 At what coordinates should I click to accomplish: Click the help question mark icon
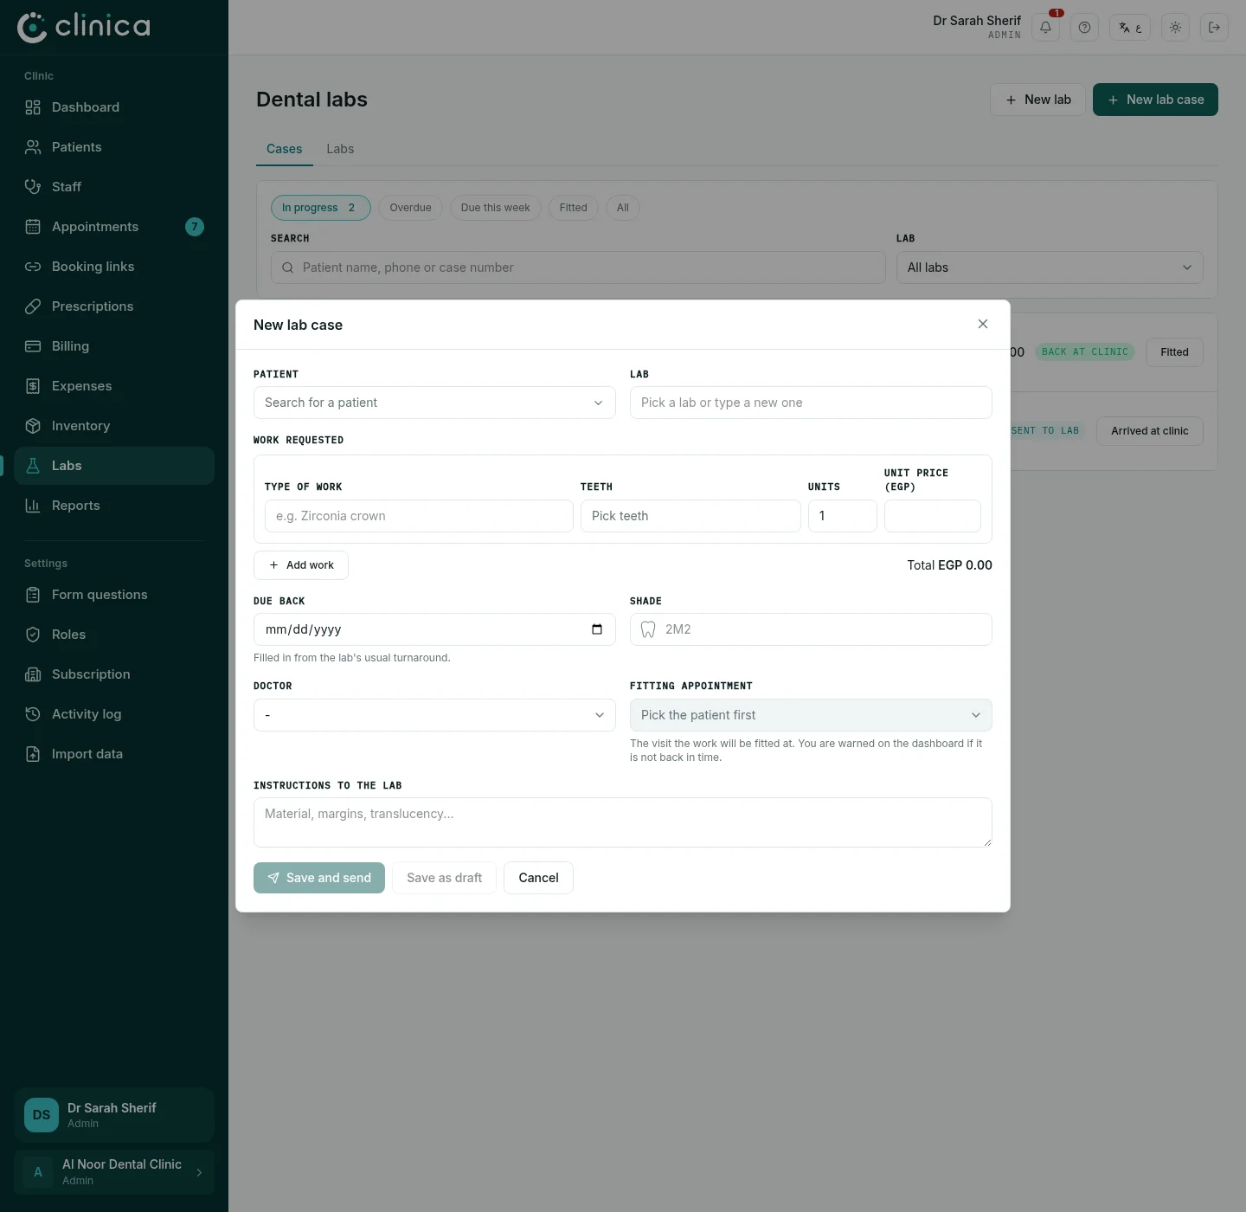(1084, 28)
